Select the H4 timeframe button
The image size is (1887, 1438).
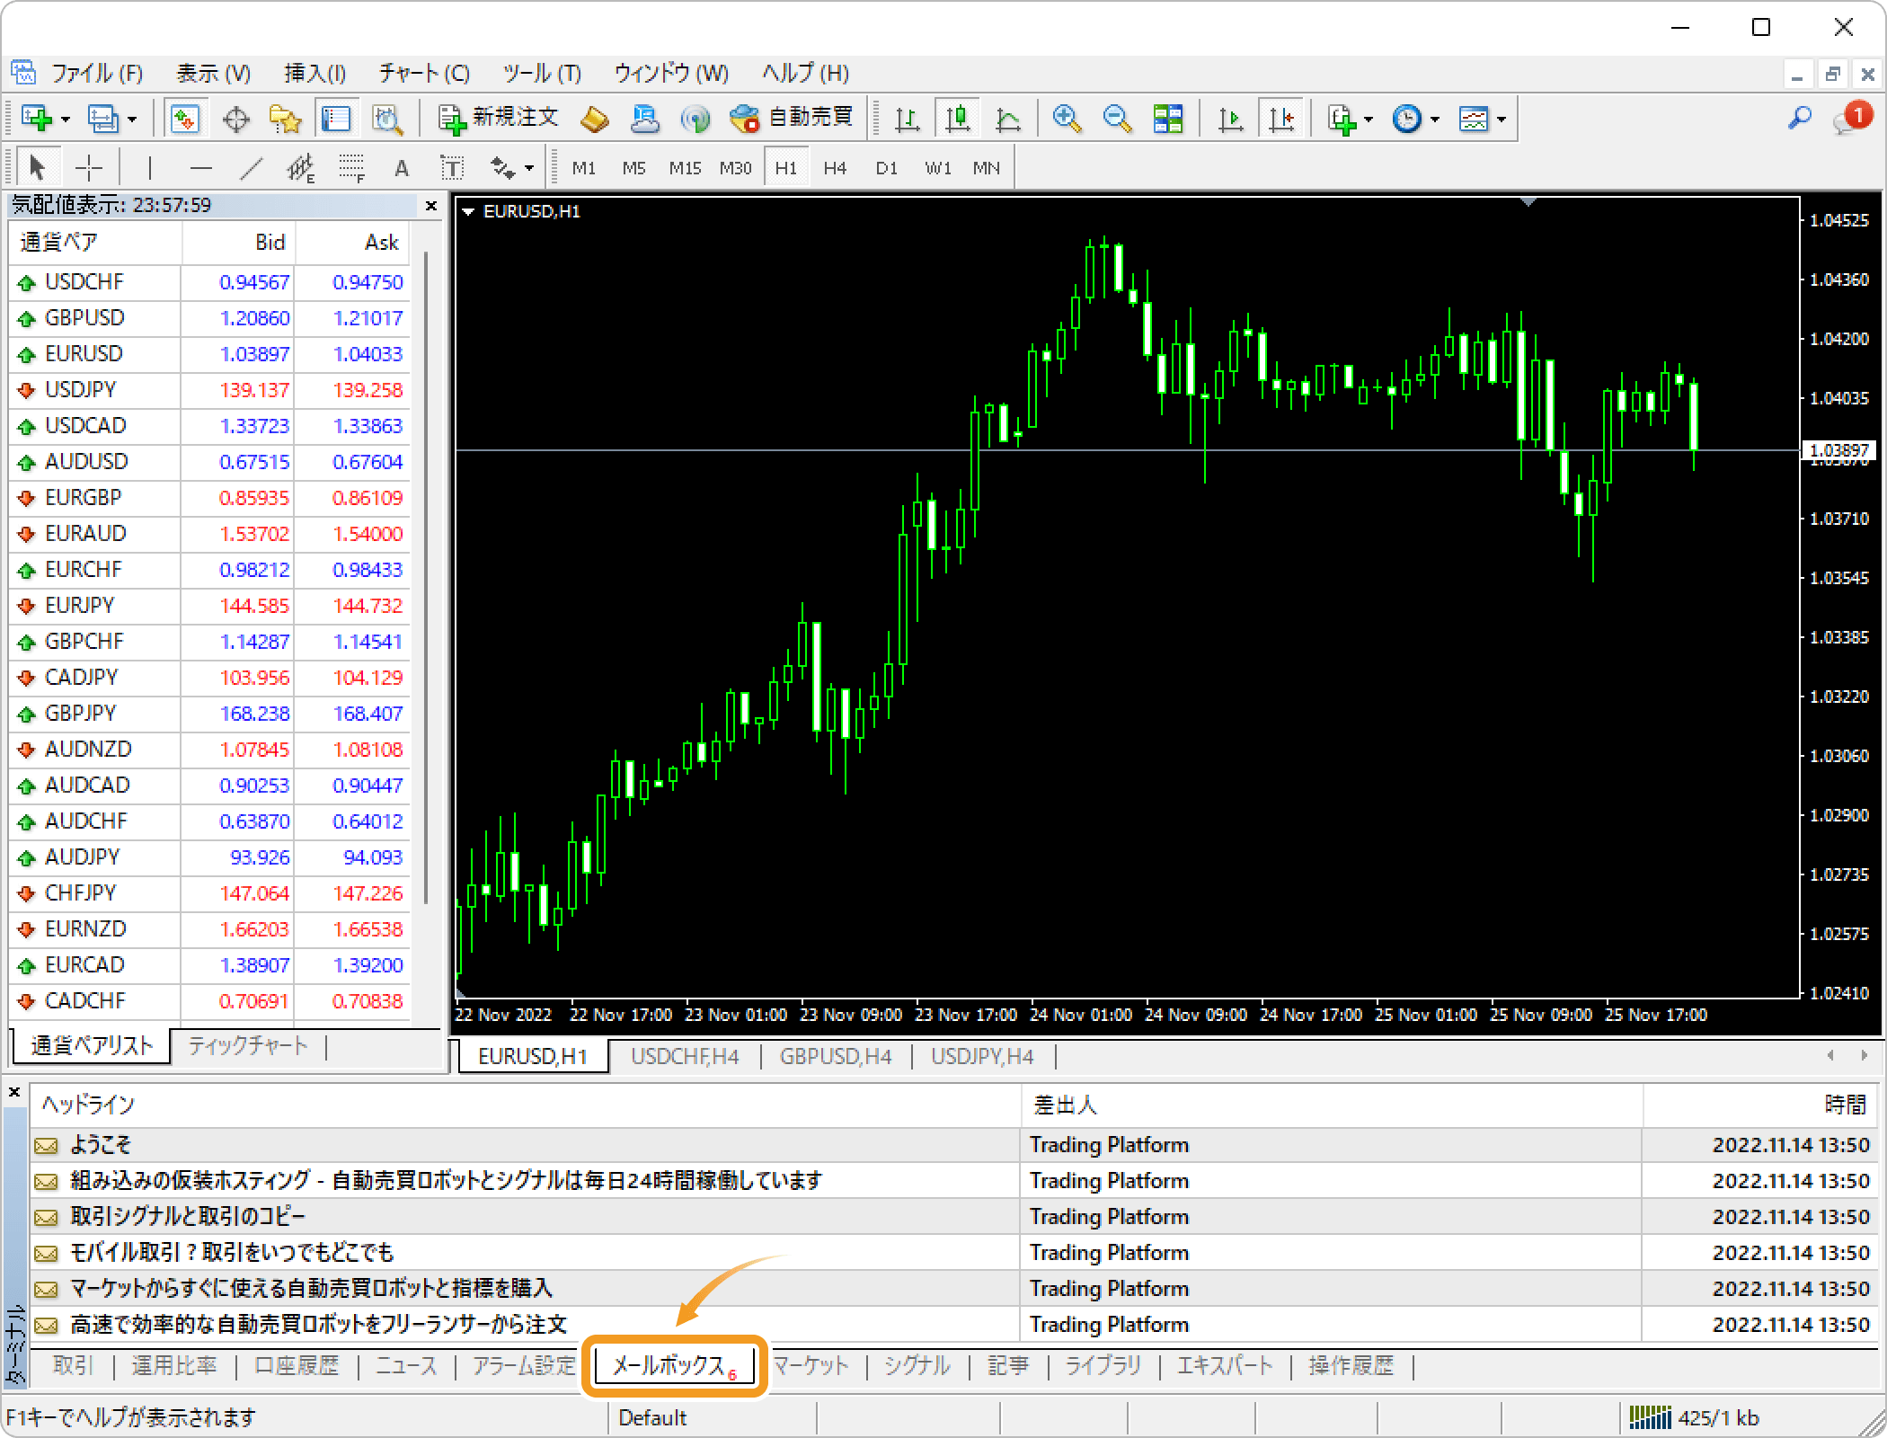835,168
